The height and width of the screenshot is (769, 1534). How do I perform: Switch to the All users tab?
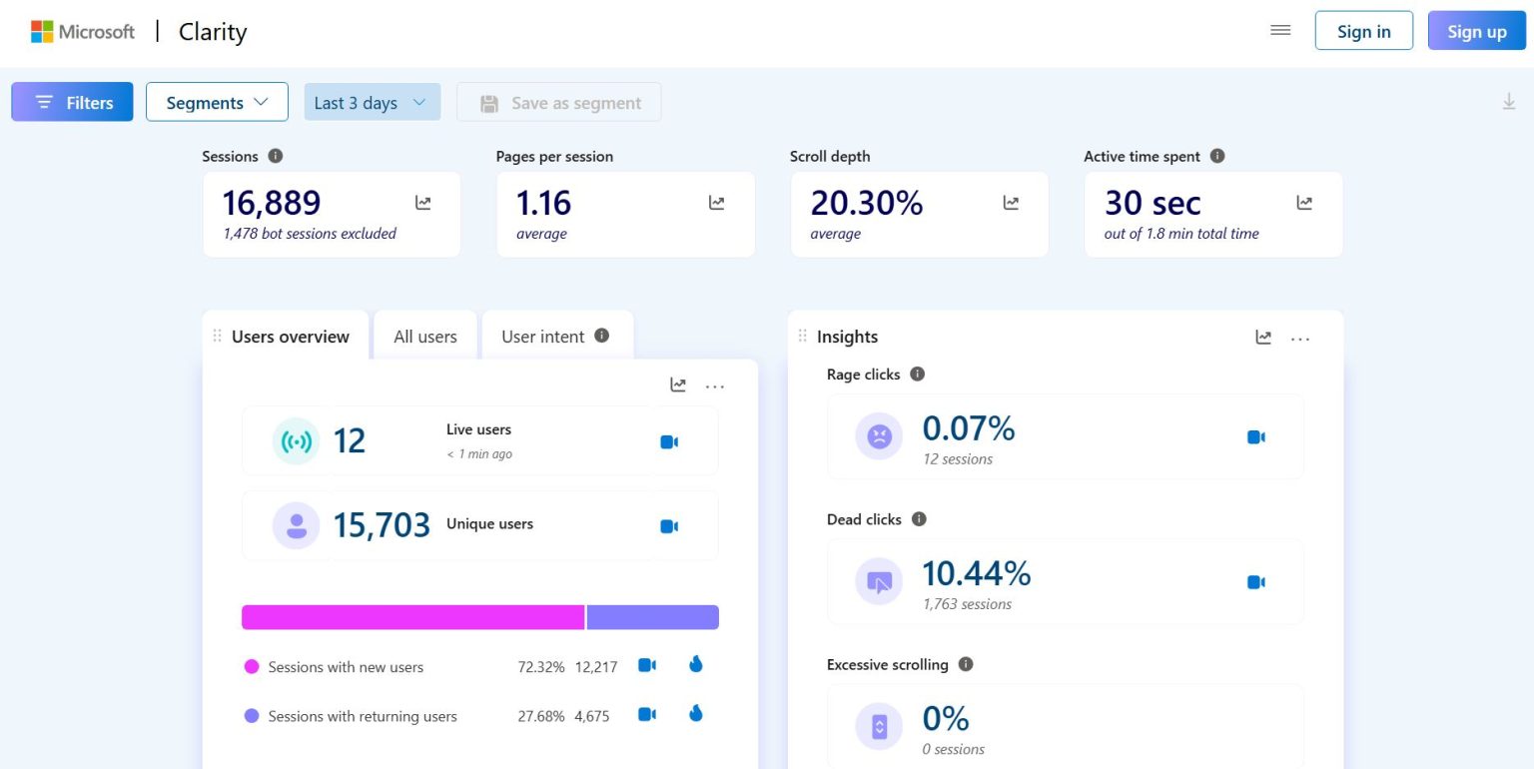(424, 337)
